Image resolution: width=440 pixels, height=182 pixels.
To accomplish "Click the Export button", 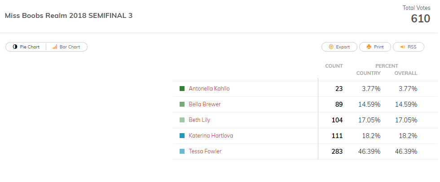I will pyautogui.click(x=339, y=47).
